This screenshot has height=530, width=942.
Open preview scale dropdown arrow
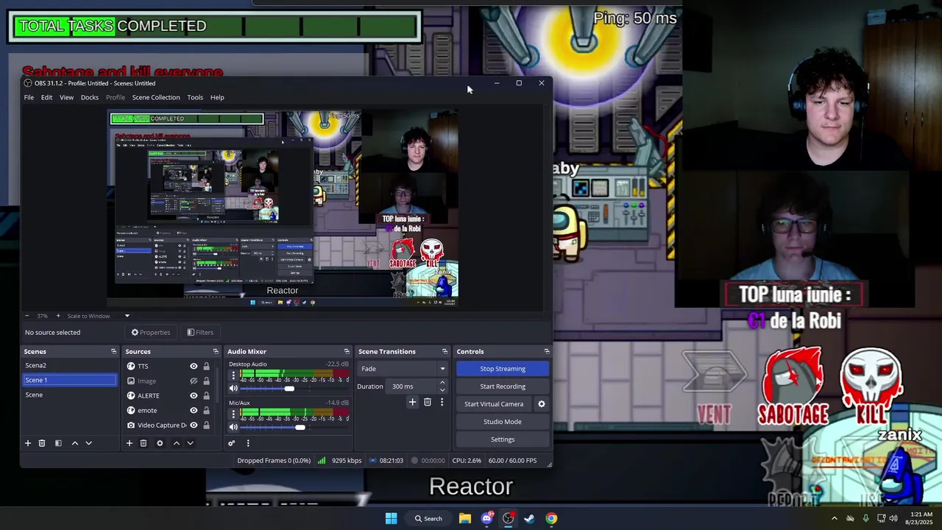127,316
